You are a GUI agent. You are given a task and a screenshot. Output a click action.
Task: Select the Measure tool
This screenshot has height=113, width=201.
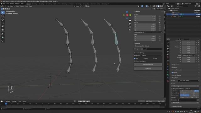coord(3,37)
